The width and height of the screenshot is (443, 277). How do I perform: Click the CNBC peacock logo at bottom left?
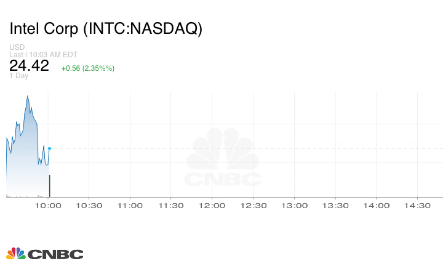[44, 254]
